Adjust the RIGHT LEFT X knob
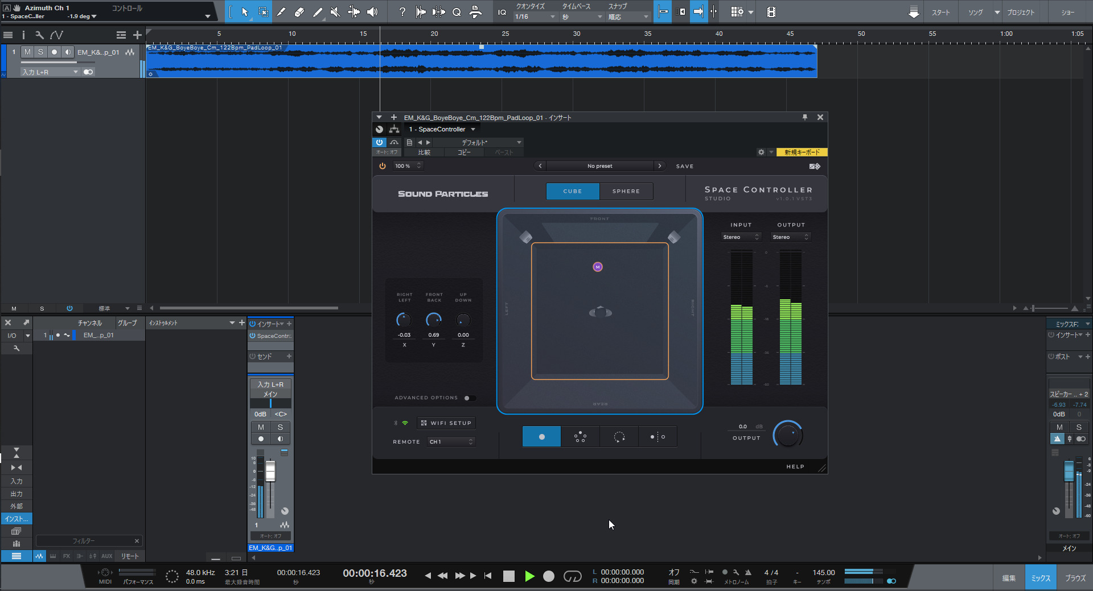Viewport: 1093px width, 591px height. coord(404,320)
